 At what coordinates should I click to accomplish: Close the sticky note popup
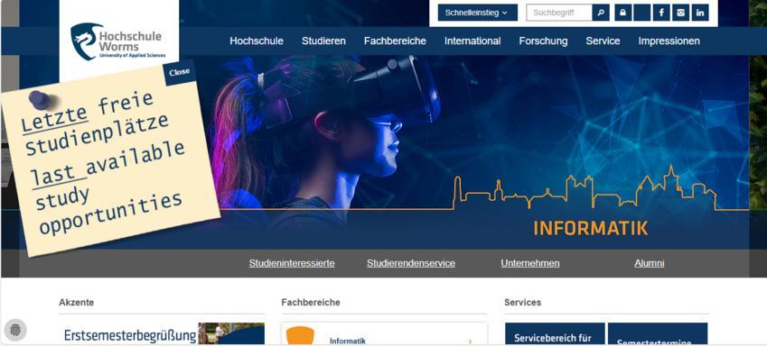180,72
